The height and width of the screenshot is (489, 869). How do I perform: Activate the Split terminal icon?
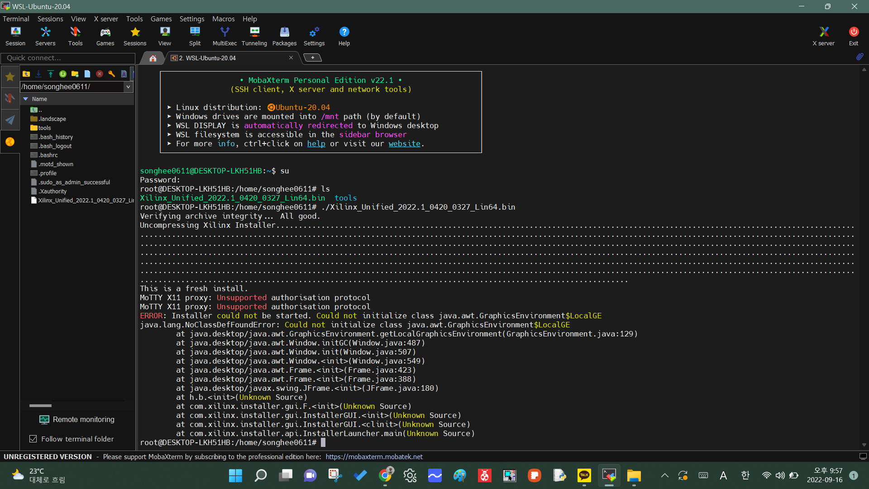pyautogui.click(x=195, y=36)
